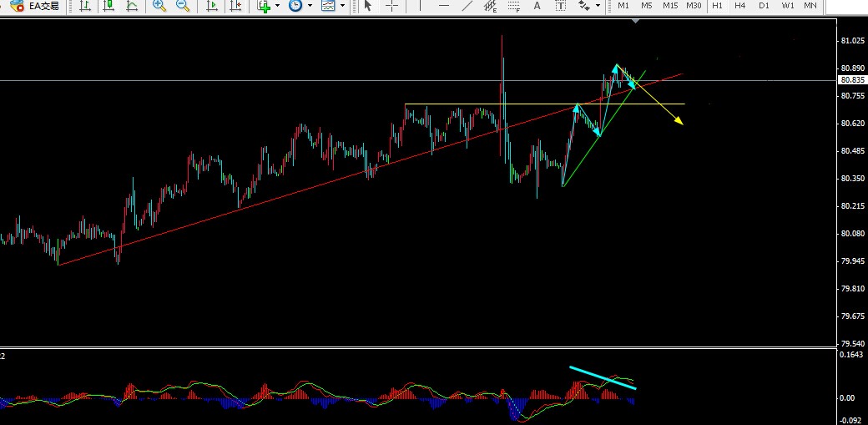The height and width of the screenshot is (425, 868).
Task: Click the 80.350 price scale label
Action: click(x=852, y=179)
